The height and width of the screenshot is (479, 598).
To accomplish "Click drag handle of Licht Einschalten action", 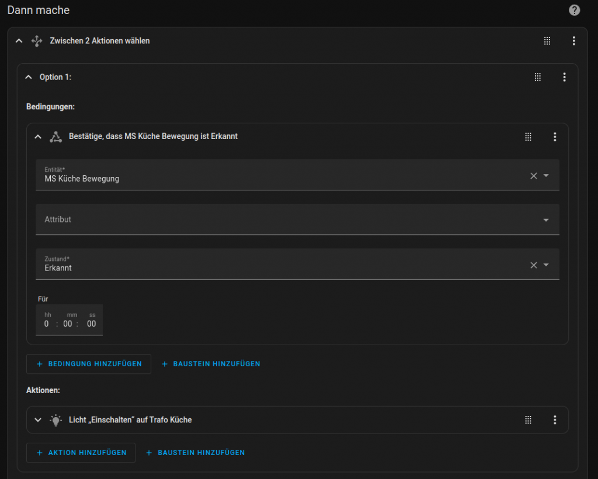I will click(x=528, y=420).
